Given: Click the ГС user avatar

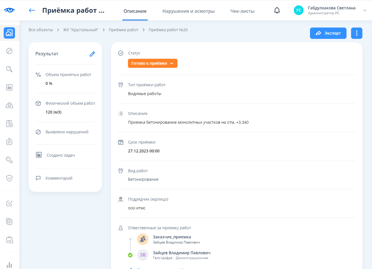Looking at the screenshot, I should pyautogui.click(x=299, y=10).
